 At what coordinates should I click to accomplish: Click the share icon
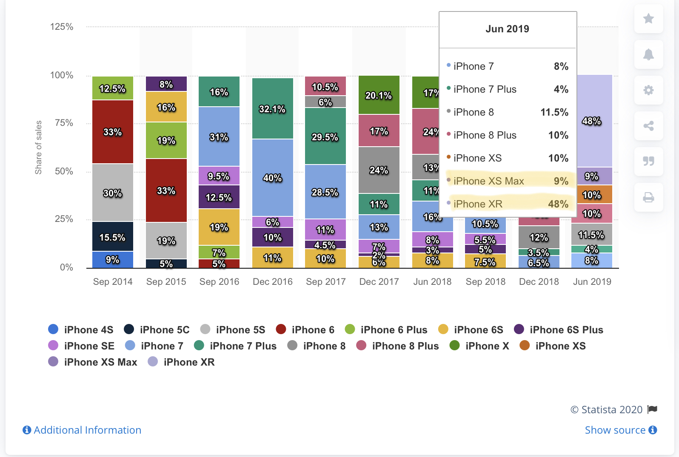point(648,126)
